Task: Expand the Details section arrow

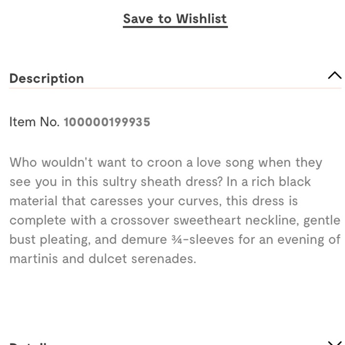Action: (334, 343)
